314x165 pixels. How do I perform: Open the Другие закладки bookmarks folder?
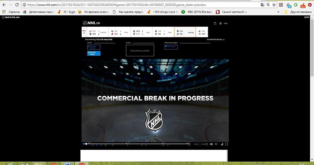click(296, 12)
